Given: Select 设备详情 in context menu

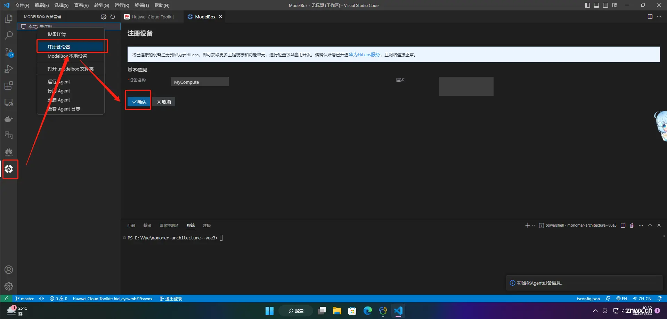Looking at the screenshot, I should pyautogui.click(x=71, y=34).
